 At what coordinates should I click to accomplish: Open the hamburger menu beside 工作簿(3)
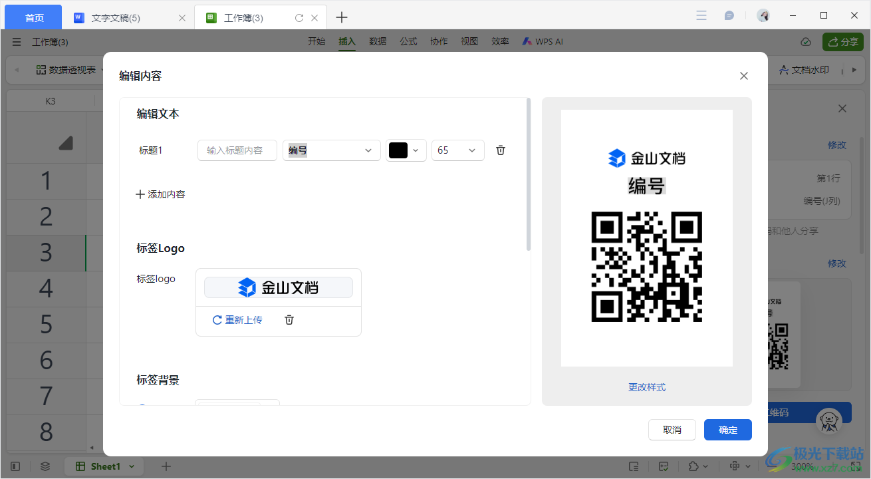[x=17, y=42]
